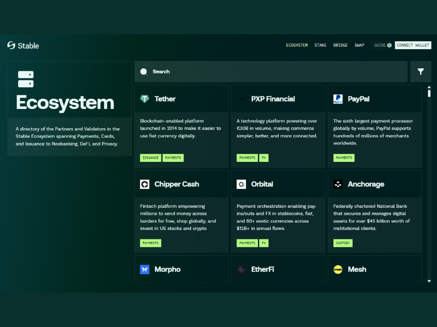437x327 pixels.
Task: Select the Payments tag on Chipper Cash card
Action: click(x=151, y=243)
